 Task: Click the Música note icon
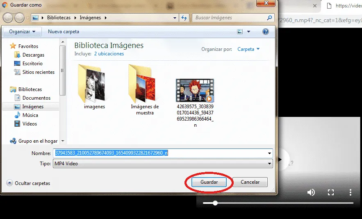(17, 115)
